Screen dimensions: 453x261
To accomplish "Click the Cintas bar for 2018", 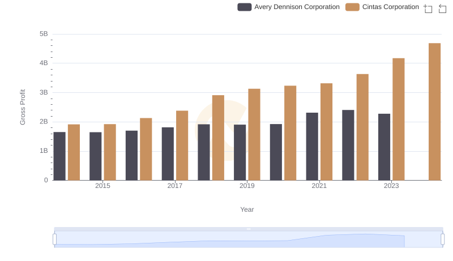I will pyautogui.click(x=218, y=138).
